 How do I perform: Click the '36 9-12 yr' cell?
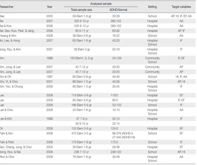pos(82,124)
